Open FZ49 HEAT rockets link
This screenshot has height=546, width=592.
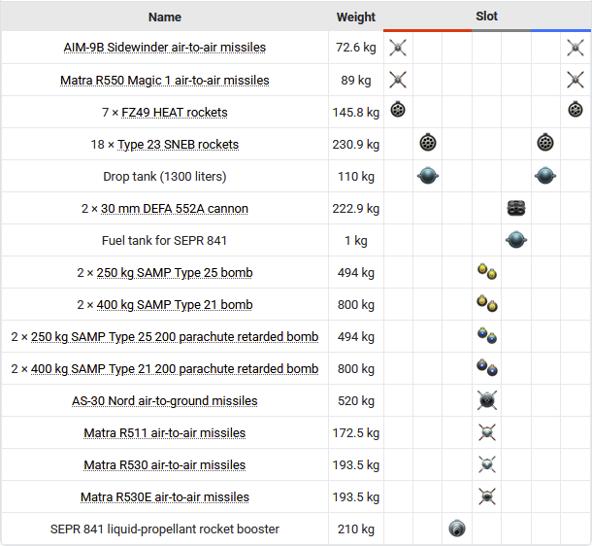coord(175,113)
